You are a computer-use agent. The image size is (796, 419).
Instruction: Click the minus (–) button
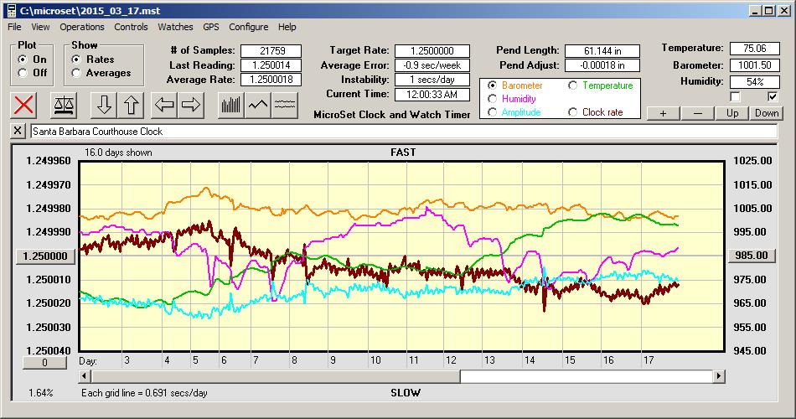[x=697, y=113]
